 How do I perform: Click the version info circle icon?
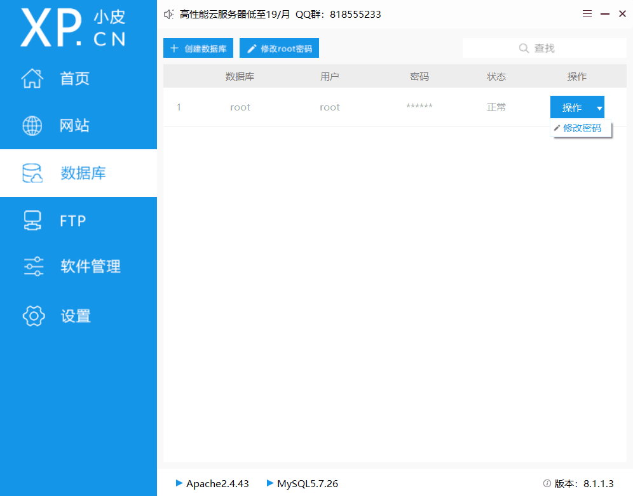click(547, 483)
